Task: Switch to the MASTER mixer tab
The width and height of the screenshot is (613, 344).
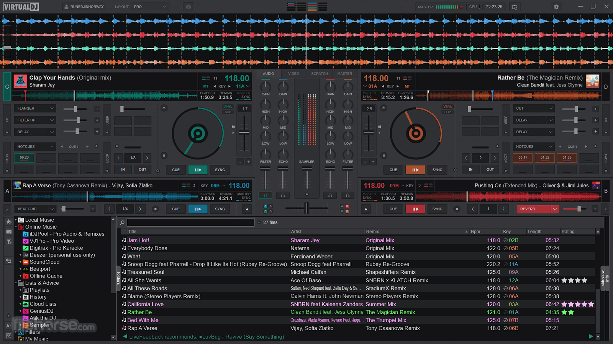Action: (345, 74)
